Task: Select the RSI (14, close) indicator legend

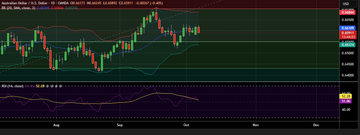Action: coord(12,86)
